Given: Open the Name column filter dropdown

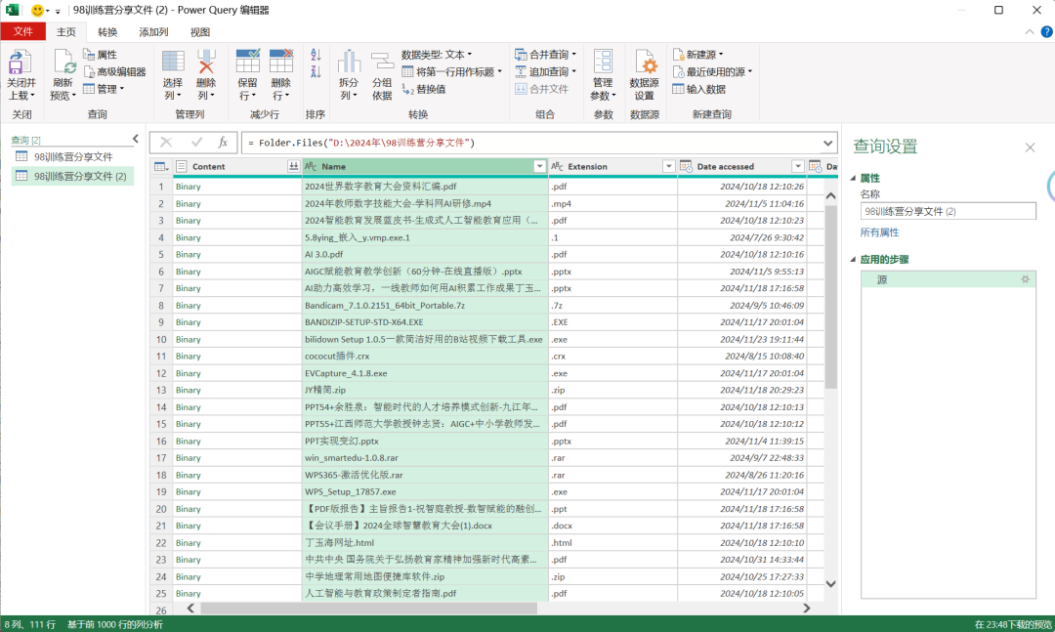Looking at the screenshot, I should tap(538, 165).
